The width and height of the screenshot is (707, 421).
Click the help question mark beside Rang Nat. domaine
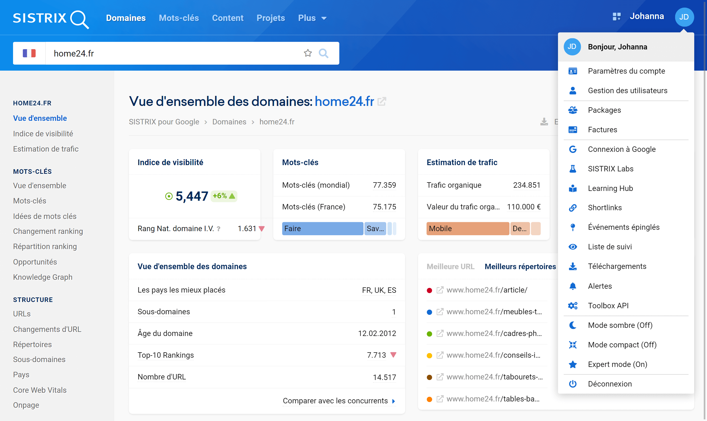218,229
